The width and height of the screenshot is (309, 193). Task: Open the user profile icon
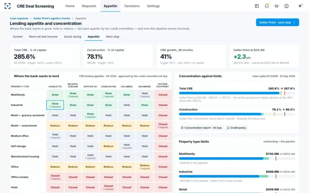coord(286,6)
